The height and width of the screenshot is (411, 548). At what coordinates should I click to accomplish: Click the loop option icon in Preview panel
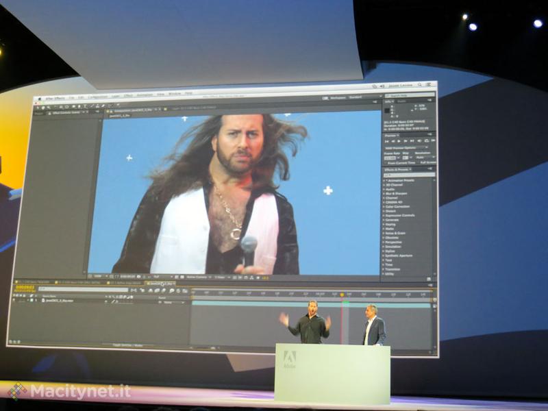point(426,141)
